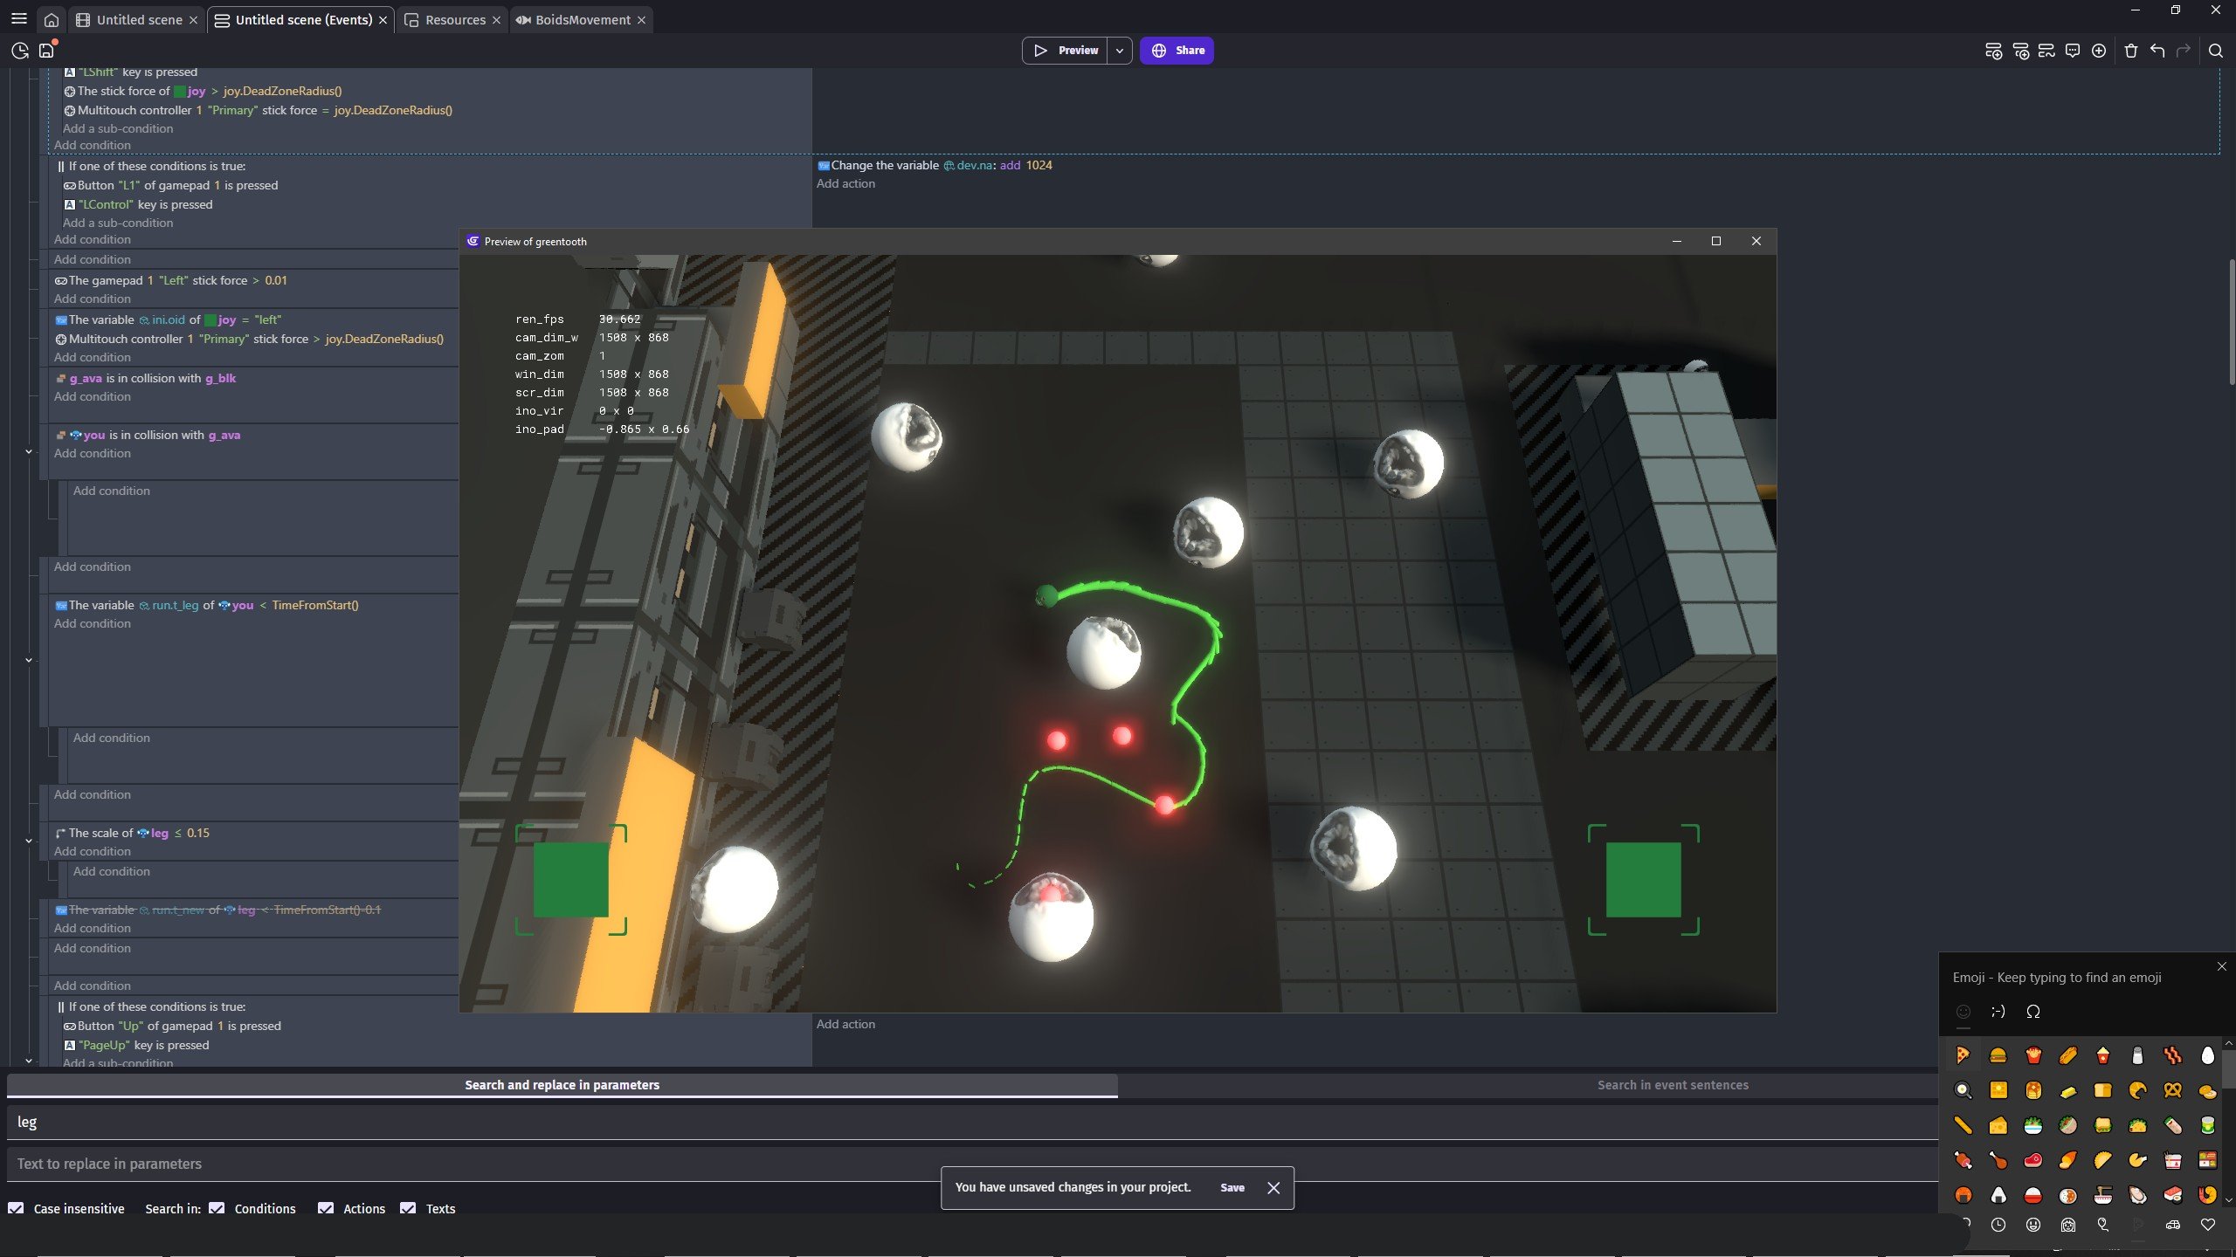2236x1257 pixels.
Task: Add a new empty event
Action: tap(1993, 51)
